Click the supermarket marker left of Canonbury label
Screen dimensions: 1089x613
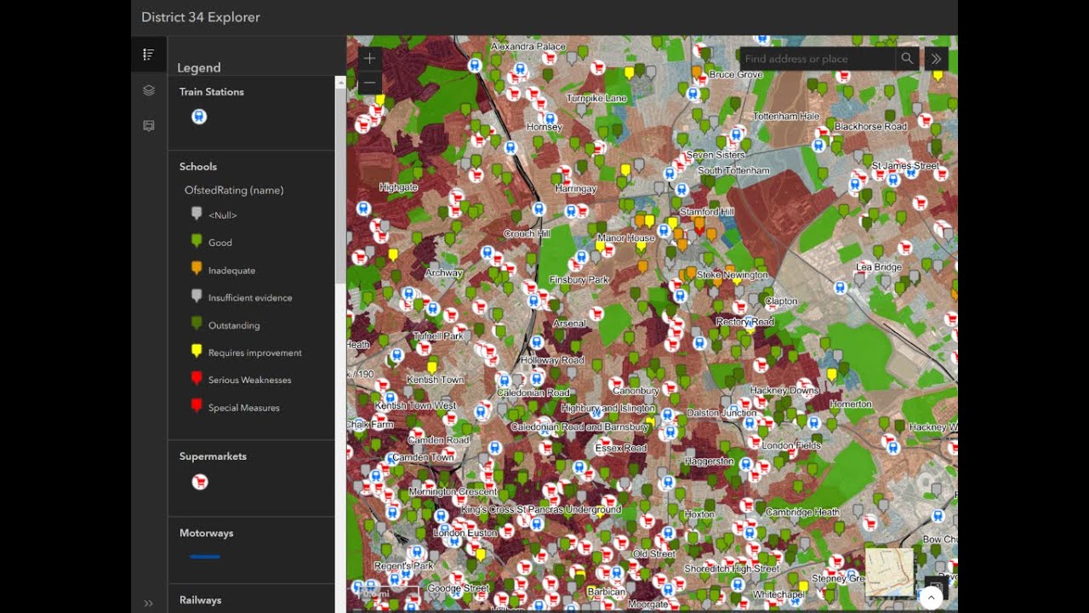[615, 385]
